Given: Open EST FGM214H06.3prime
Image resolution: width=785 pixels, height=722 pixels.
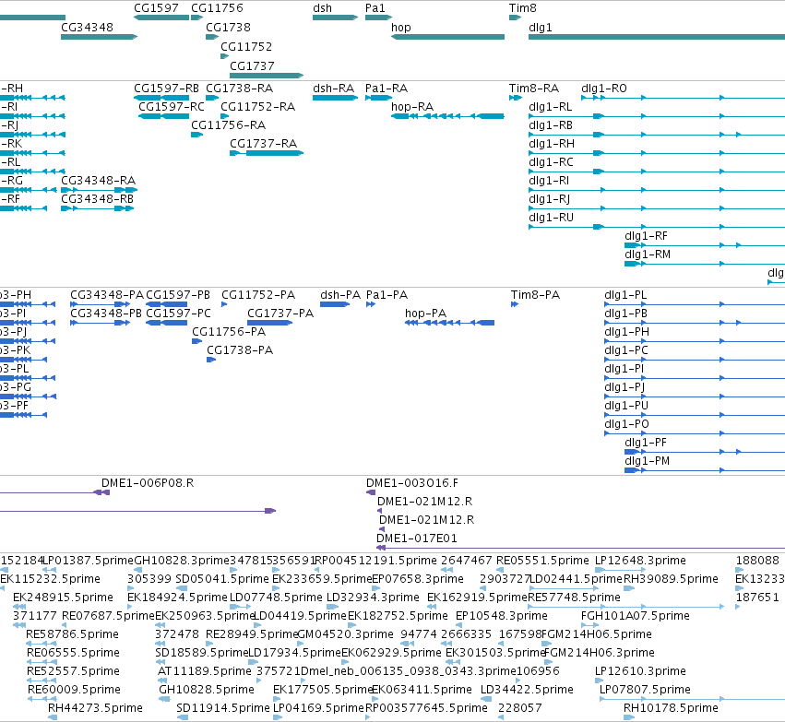Looking at the screenshot, I should [x=600, y=653].
